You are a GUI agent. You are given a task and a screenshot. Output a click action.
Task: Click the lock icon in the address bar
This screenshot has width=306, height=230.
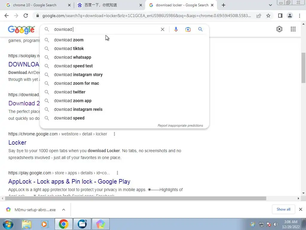pyautogui.click(x=38, y=16)
